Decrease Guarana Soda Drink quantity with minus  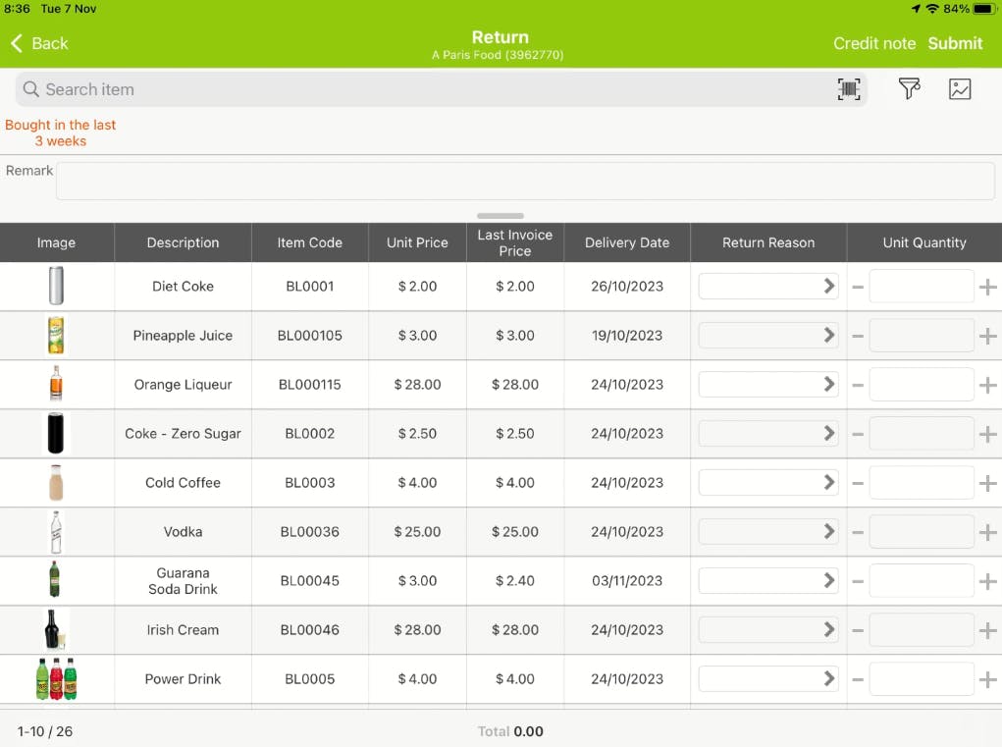click(858, 581)
